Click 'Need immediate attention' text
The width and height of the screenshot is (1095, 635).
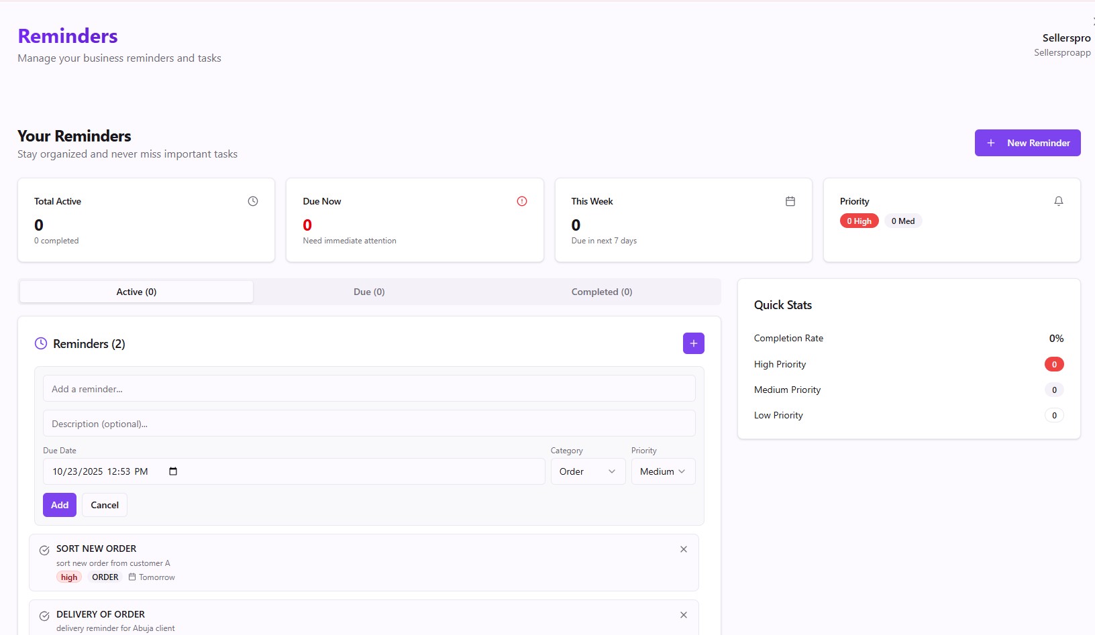350,241
